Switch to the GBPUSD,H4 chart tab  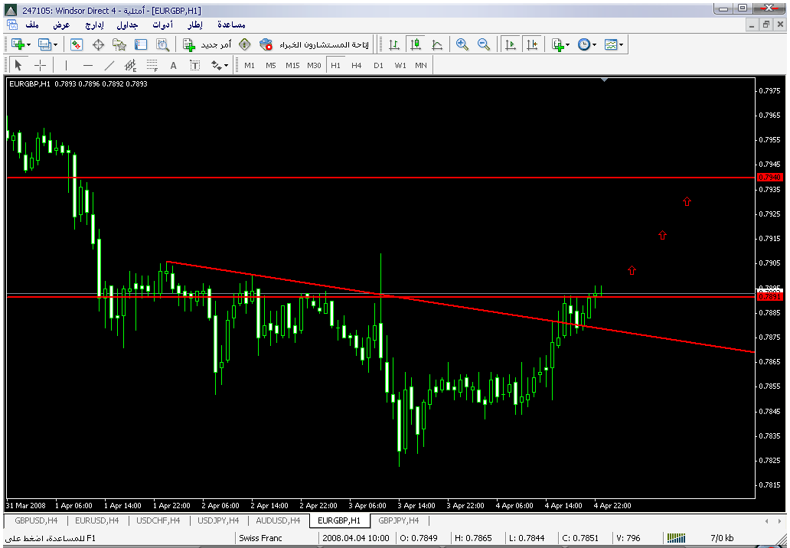pyautogui.click(x=34, y=520)
